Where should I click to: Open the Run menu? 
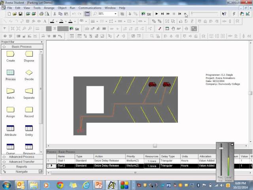click(72, 8)
